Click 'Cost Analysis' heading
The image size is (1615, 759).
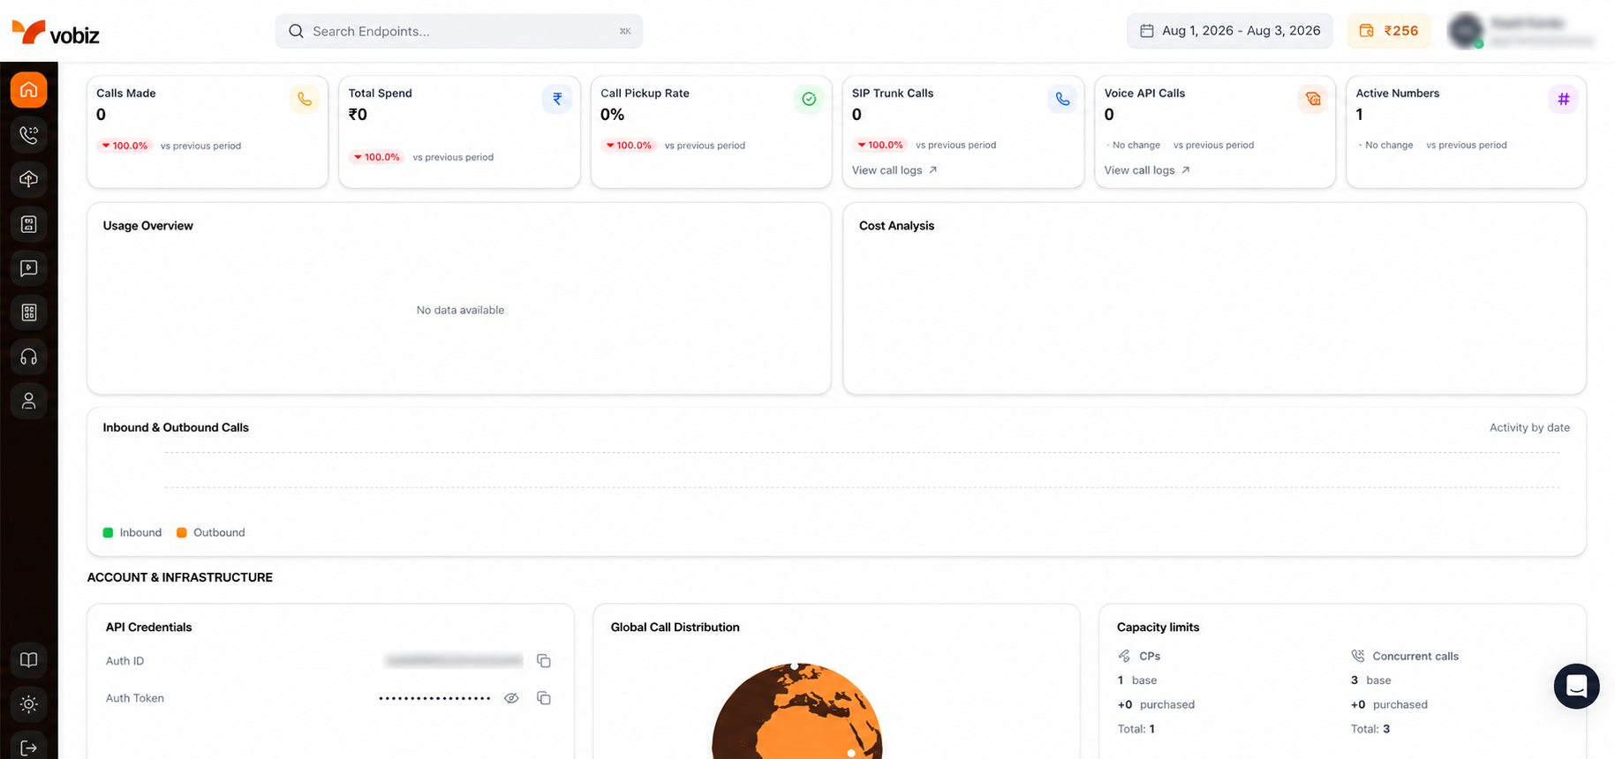(896, 226)
